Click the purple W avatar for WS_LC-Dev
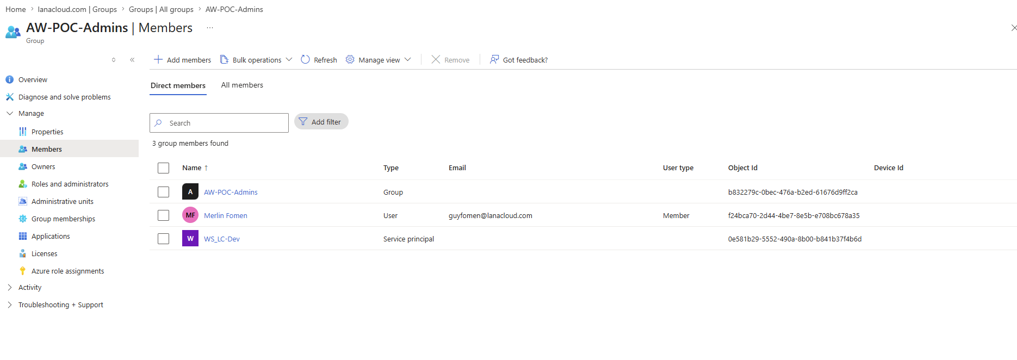Image resolution: width=1017 pixels, height=360 pixels. [x=190, y=239]
